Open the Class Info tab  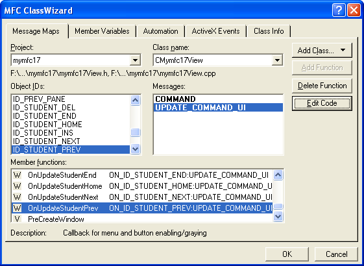click(269, 31)
